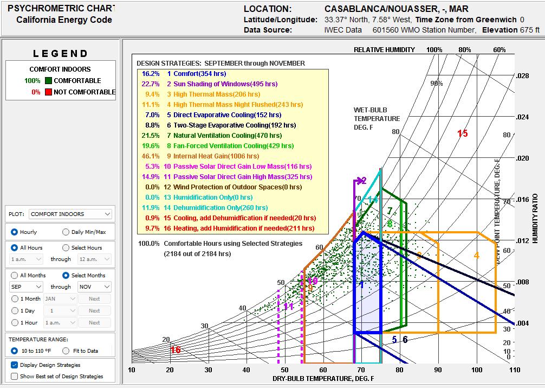Open the SEP start month dropdown
This screenshot has height=388, width=545.
coord(26,287)
